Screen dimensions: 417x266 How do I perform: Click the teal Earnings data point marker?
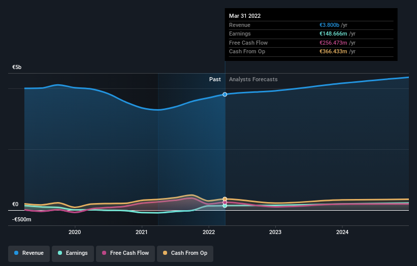[x=224, y=206]
